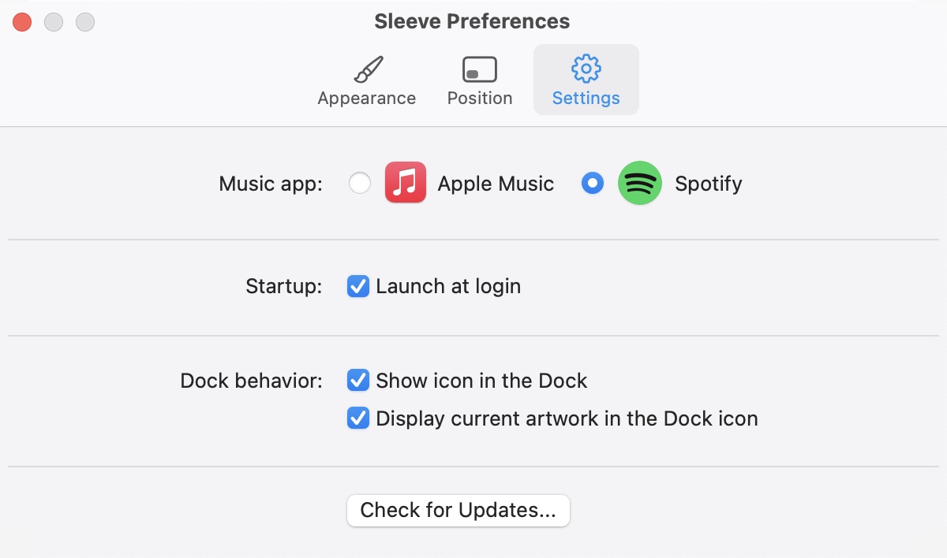Click the Sleeve Preferences window title
The height and width of the screenshot is (558, 947).
click(x=472, y=21)
